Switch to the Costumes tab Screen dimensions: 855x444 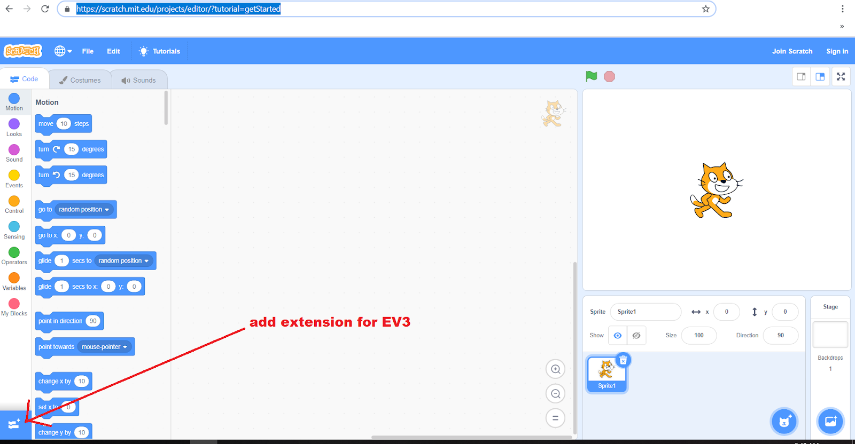[80, 80]
